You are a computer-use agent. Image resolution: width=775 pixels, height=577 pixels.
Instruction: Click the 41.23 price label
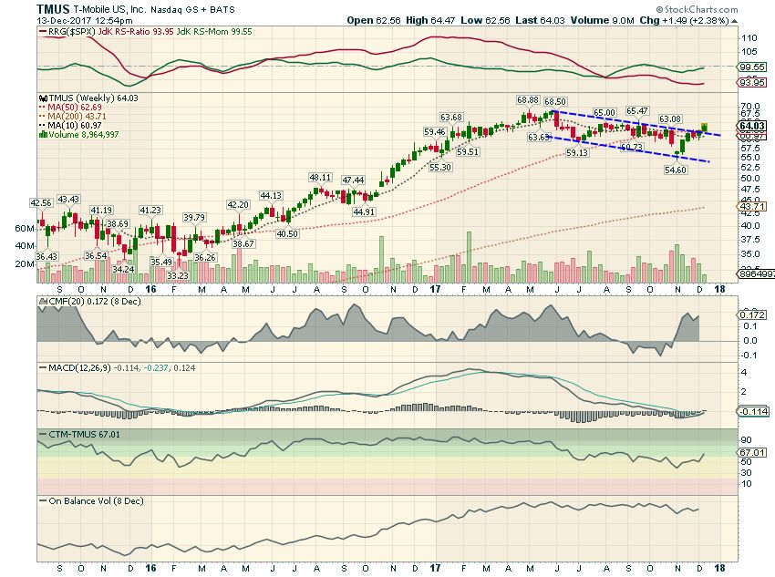point(150,210)
